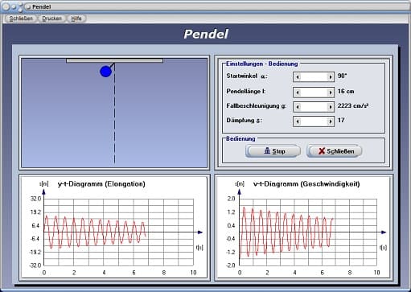Click the 90° Startwinkel value
411x292 pixels.
click(x=342, y=76)
